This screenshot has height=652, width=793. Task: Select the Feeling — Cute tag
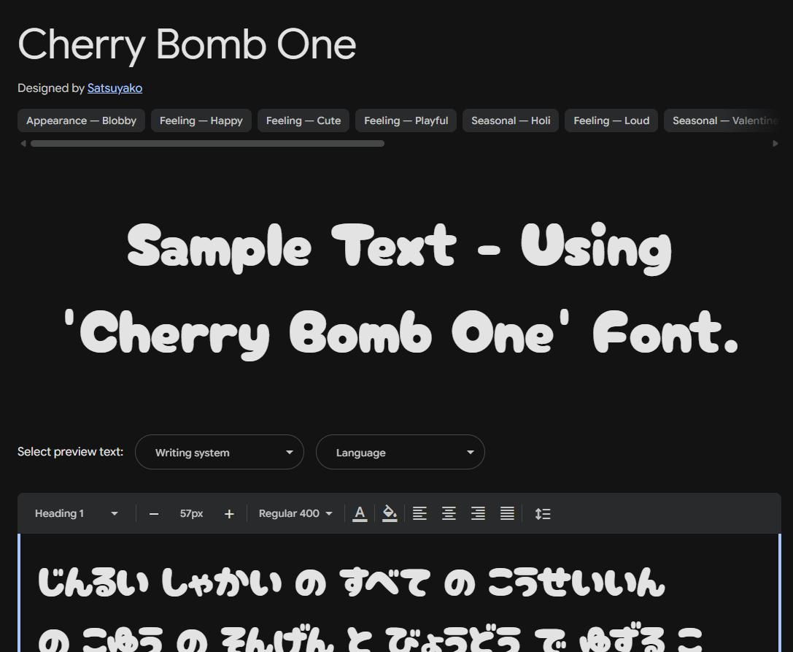[303, 120]
